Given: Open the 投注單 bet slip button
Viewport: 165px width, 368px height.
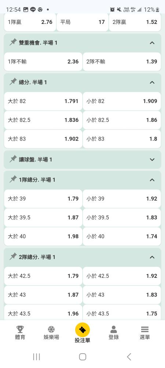Looking at the screenshot, I should click(82, 333).
